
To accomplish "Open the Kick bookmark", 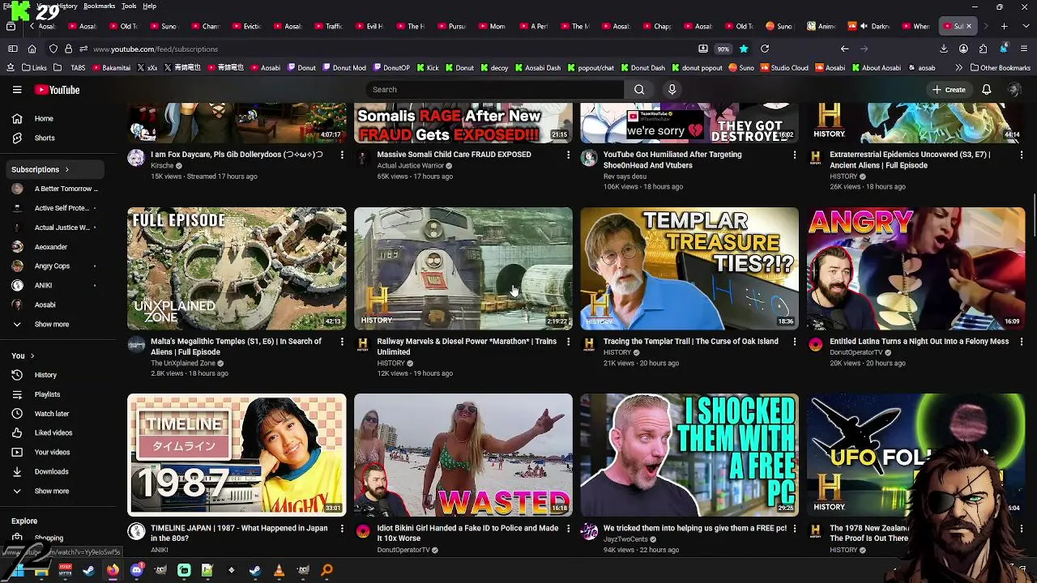I will [427, 68].
